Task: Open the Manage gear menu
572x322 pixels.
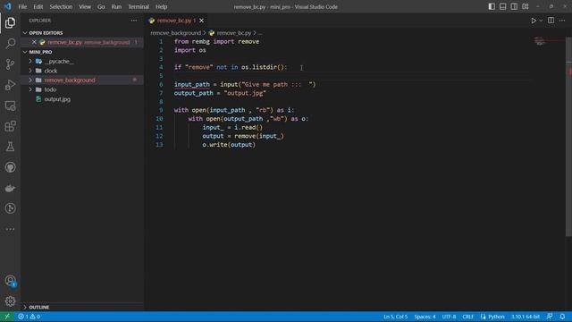Action: [x=10, y=301]
